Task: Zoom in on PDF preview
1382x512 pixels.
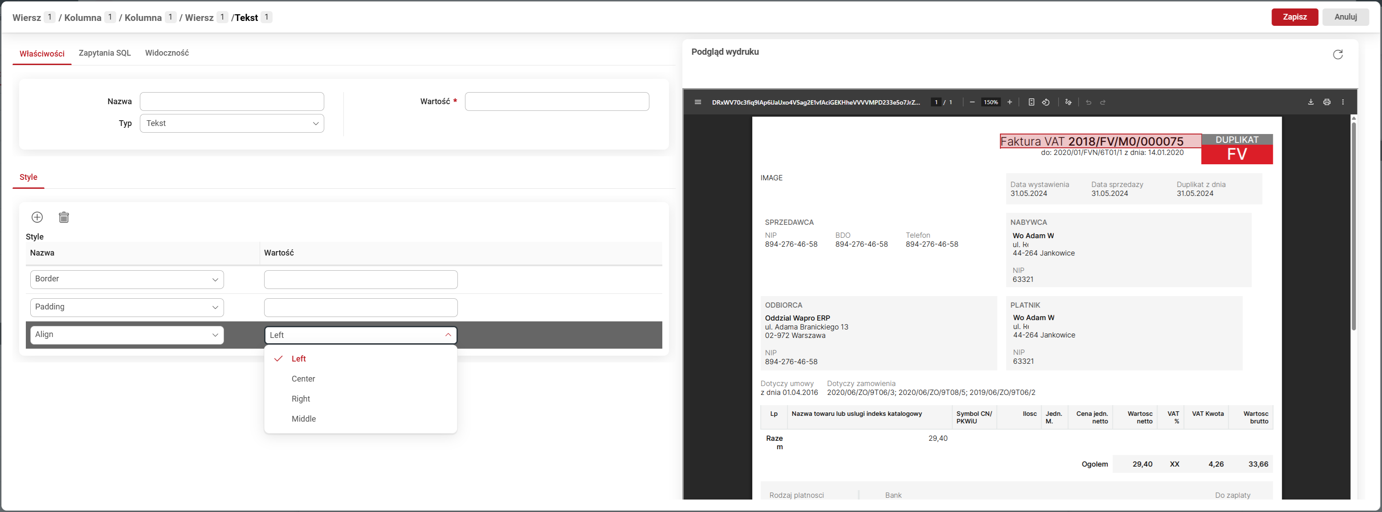Action: (x=1010, y=102)
